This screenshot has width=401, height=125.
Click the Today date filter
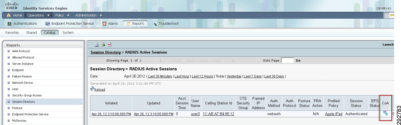pos(220,76)
